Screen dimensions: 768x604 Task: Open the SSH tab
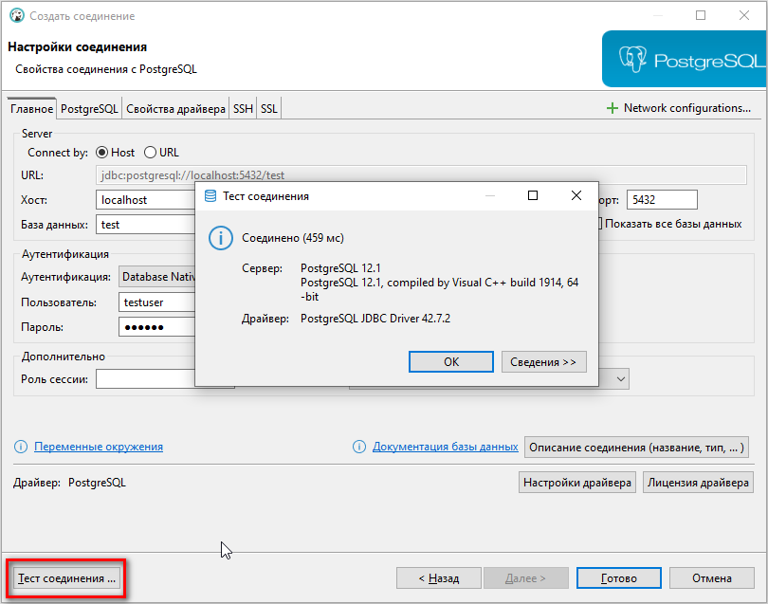click(243, 109)
